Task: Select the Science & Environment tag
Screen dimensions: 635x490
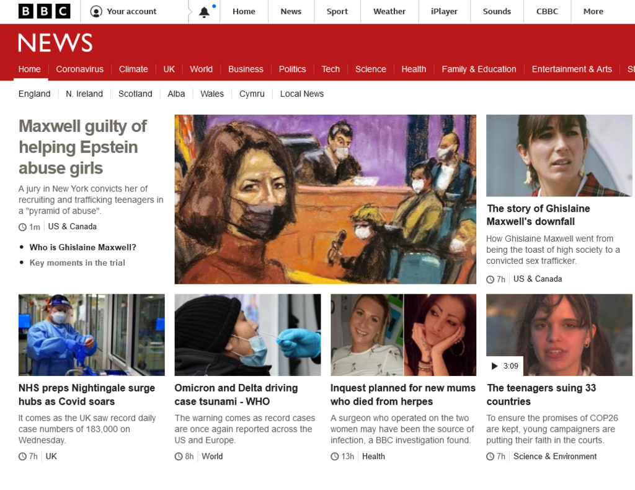Action: pyautogui.click(x=555, y=457)
